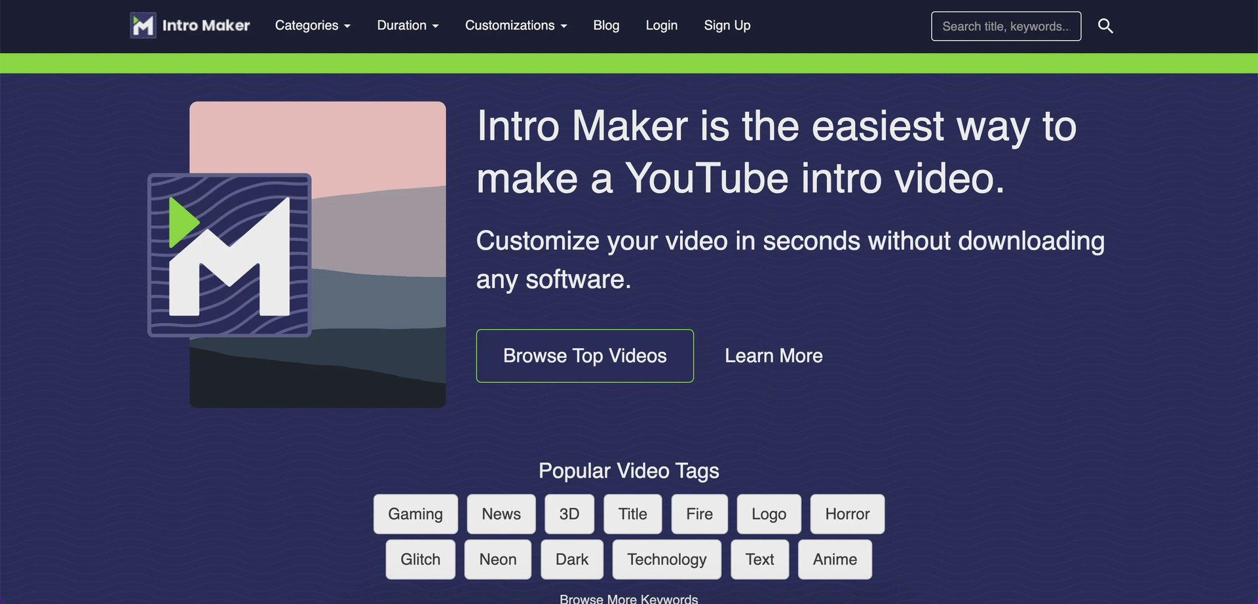Viewport: 1258px width, 604px height.
Task: Click Browse Top Videos button
Action: 584,356
